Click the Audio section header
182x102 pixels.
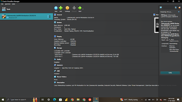tap(59, 59)
